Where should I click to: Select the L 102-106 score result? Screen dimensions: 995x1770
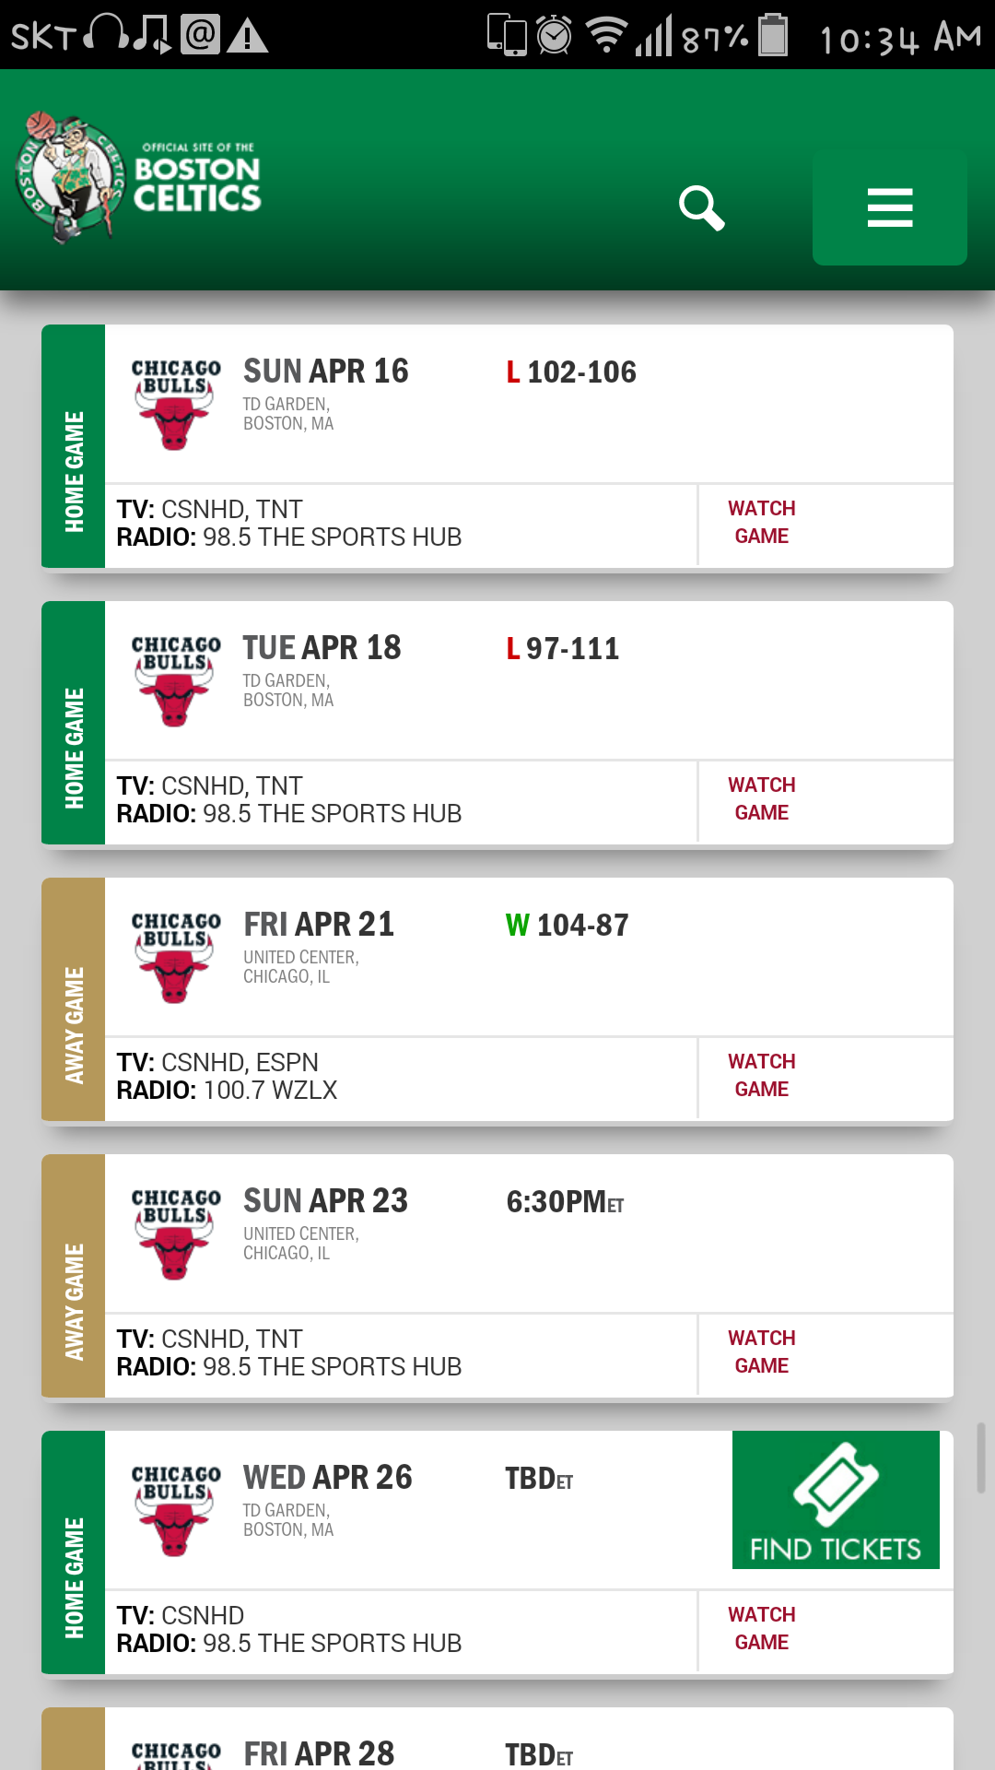pos(571,372)
